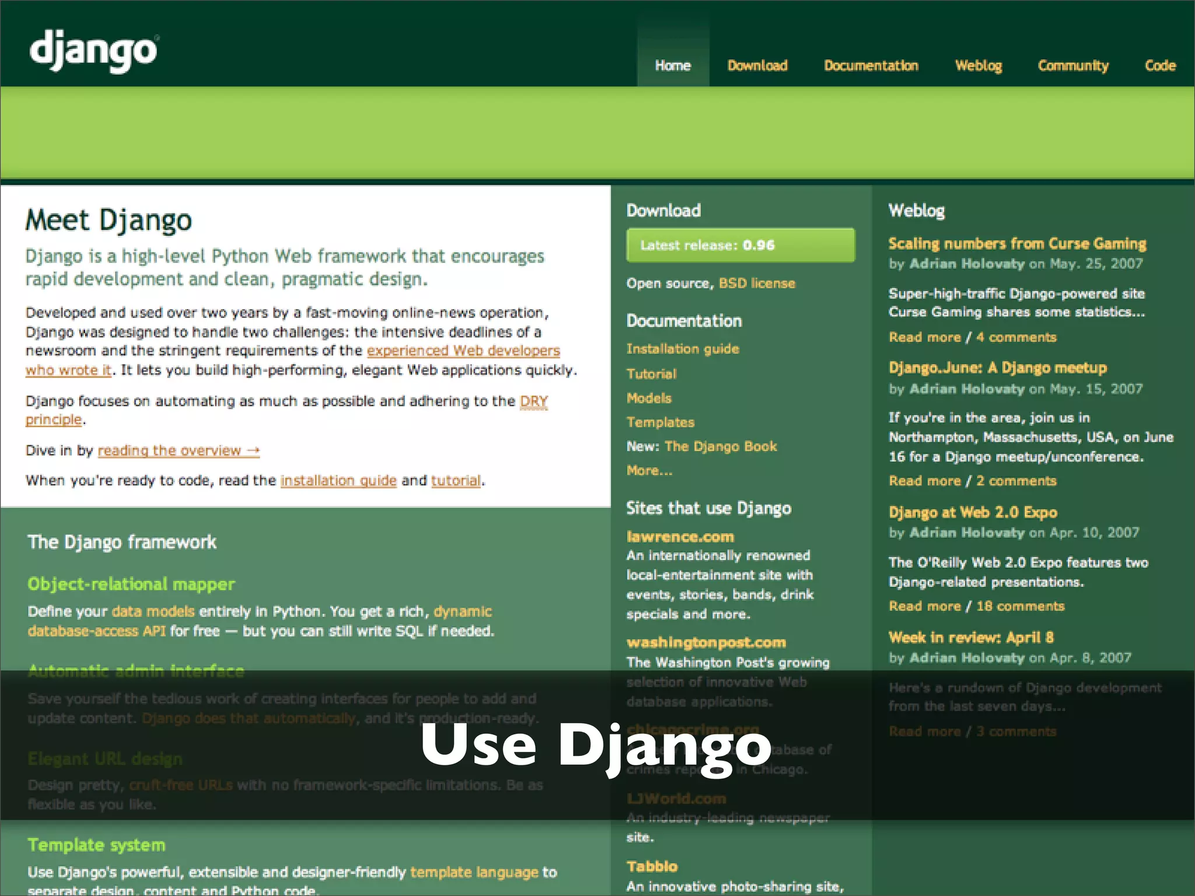The height and width of the screenshot is (896, 1195).
Task: Visit the lawrence.com site link
Action: pyautogui.click(x=680, y=537)
